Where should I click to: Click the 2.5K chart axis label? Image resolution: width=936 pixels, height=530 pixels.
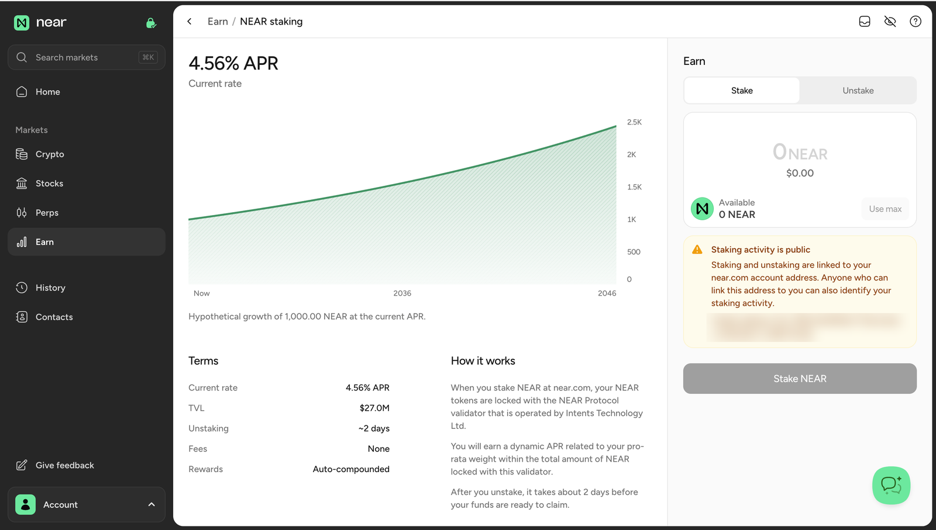point(634,122)
